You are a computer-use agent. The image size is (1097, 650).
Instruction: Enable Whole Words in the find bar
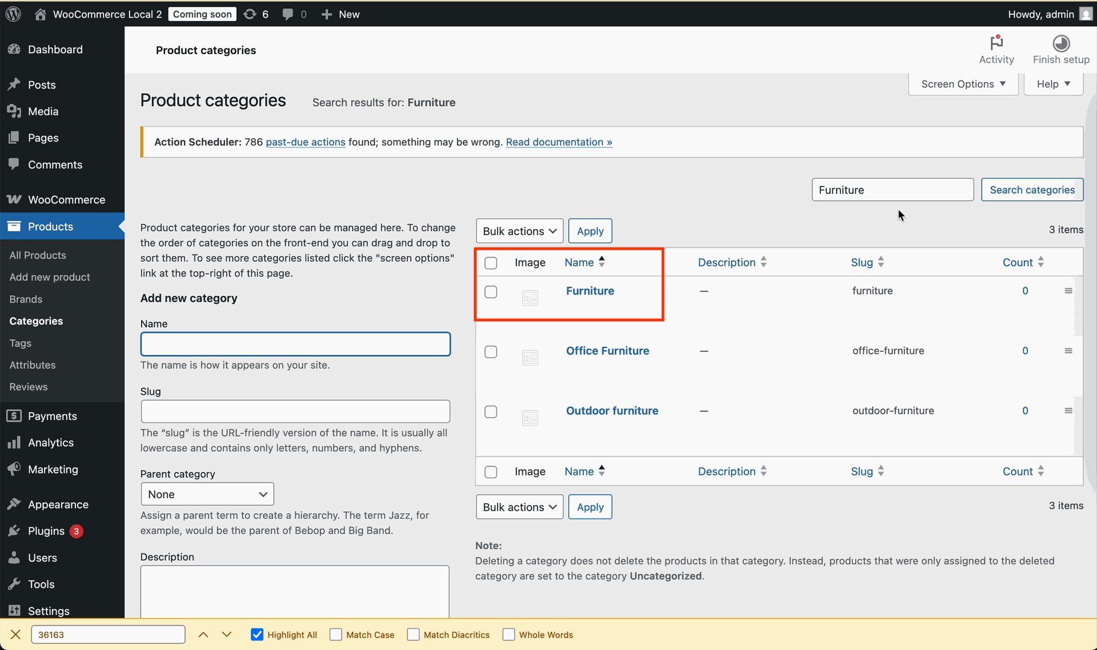509,635
